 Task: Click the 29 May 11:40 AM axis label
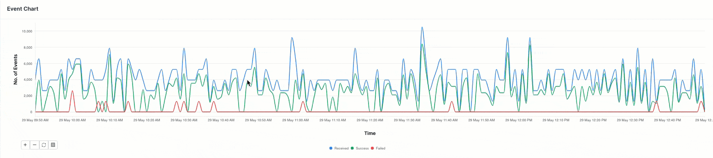tap(444, 120)
